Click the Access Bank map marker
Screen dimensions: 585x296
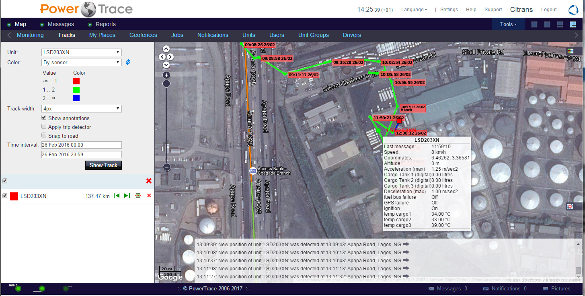[x=253, y=171]
